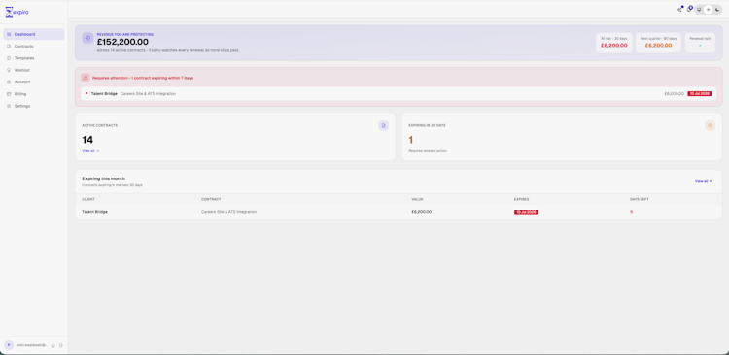The height and width of the screenshot is (355, 729).
Task: Click the home icon in sidebar footer
Action: coord(53,345)
